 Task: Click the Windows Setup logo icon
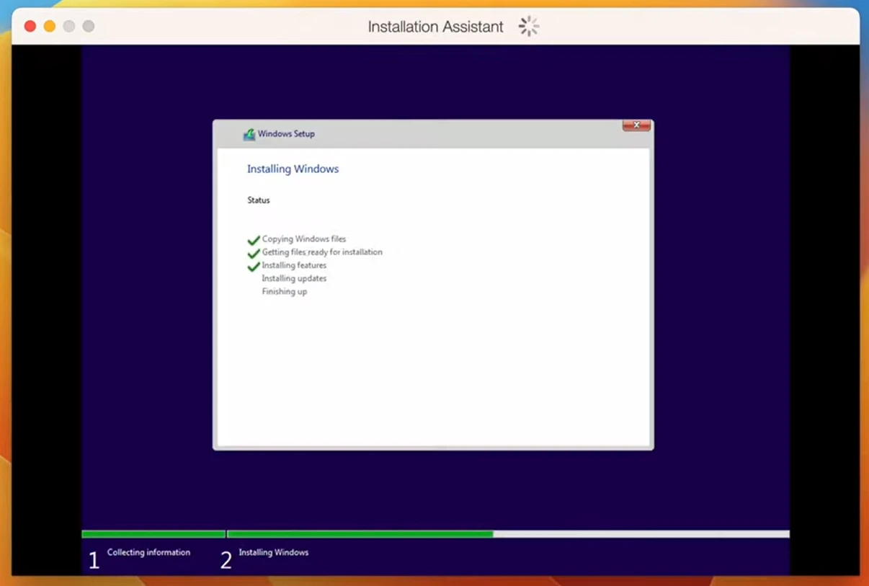click(x=249, y=134)
